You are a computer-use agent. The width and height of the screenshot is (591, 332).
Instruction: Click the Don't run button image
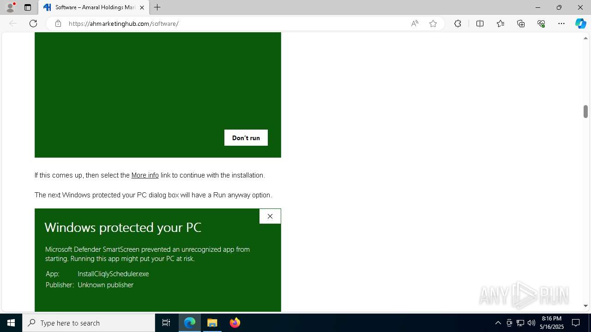(246, 138)
